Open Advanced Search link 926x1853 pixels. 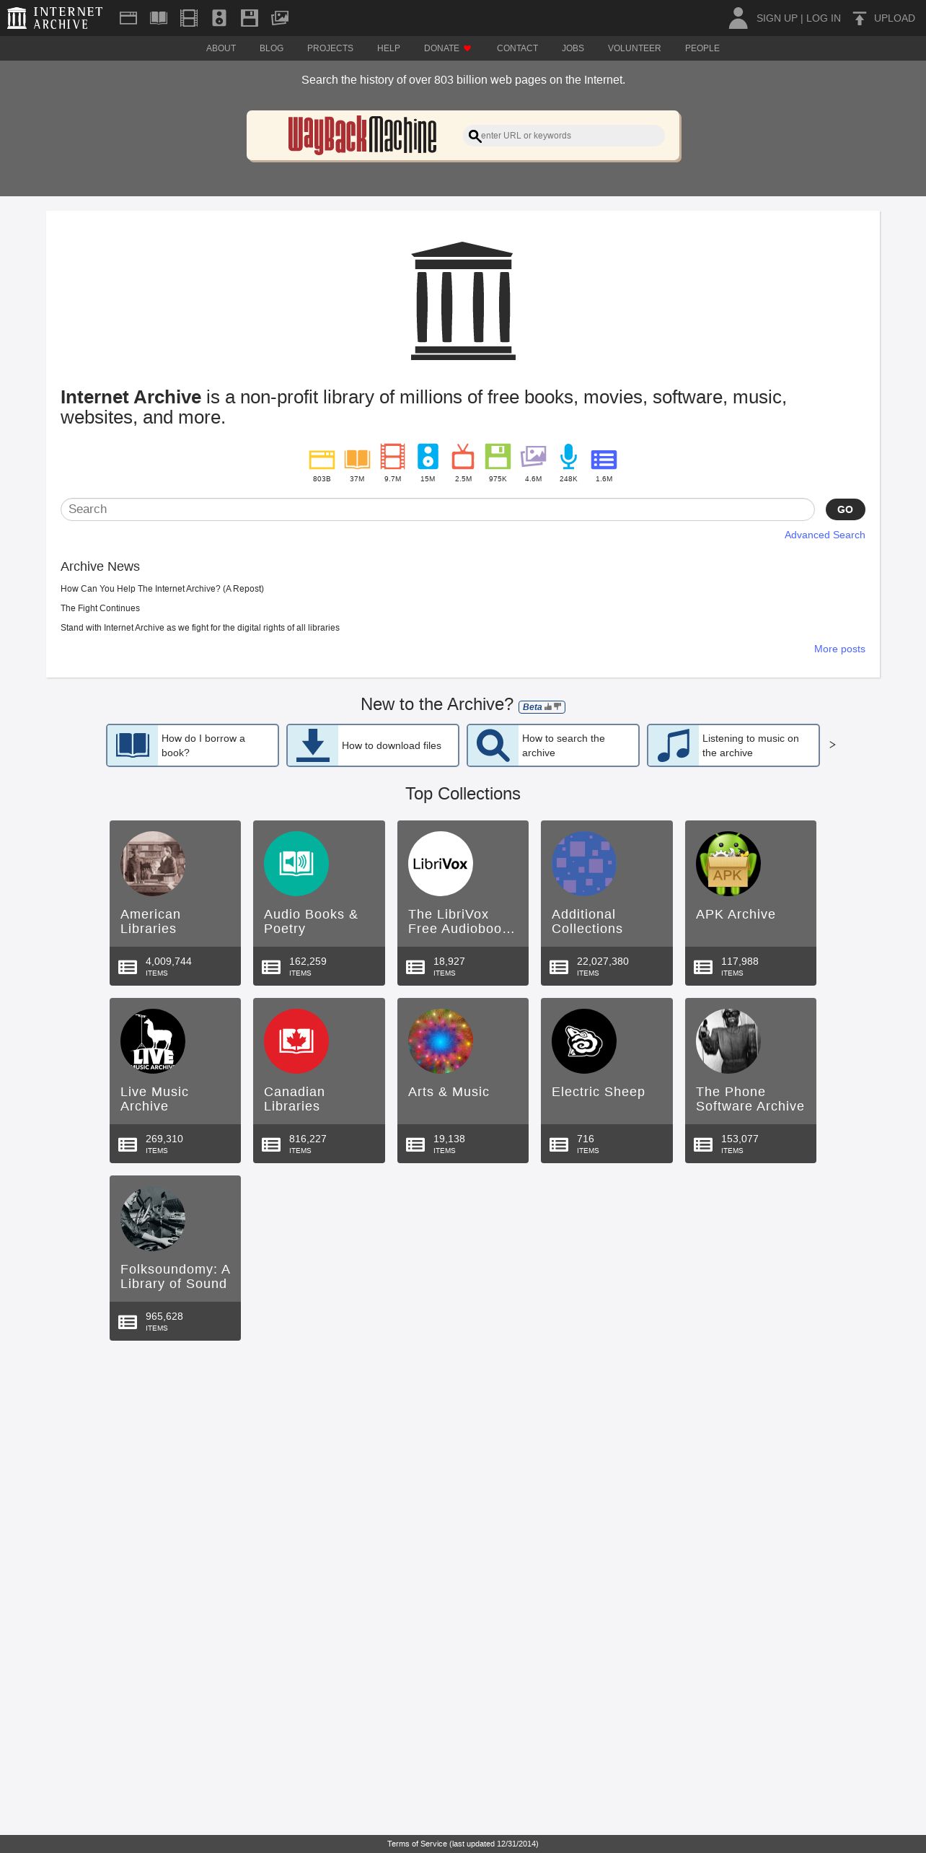[x=824, y=535]
